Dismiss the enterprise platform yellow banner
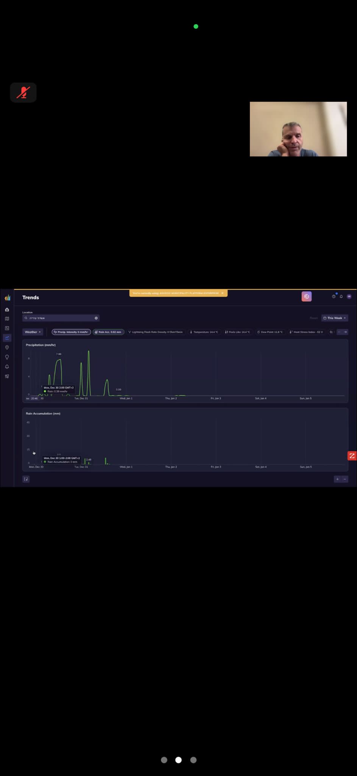357x776 pixels. pos(223,293)
